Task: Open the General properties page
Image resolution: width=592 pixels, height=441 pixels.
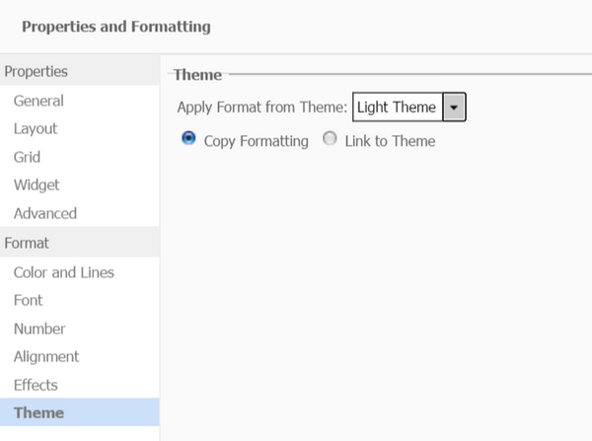Action: (x=38, y=101)
